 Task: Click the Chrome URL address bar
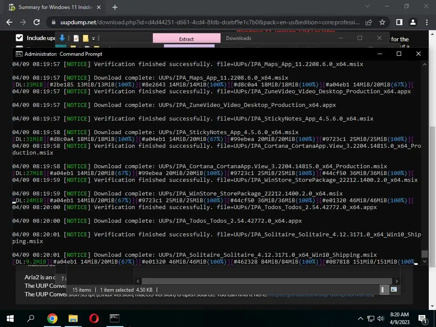209,22
